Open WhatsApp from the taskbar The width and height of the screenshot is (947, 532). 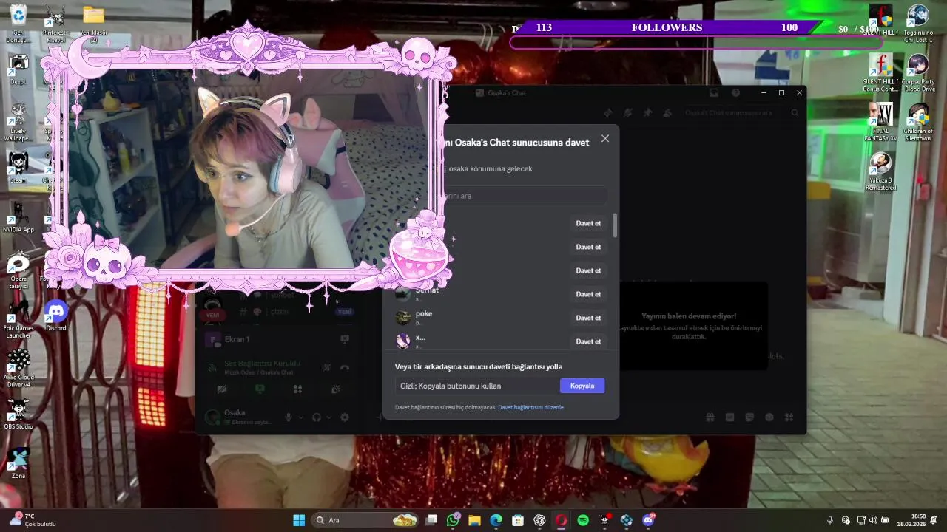click(x=453, y=520)
